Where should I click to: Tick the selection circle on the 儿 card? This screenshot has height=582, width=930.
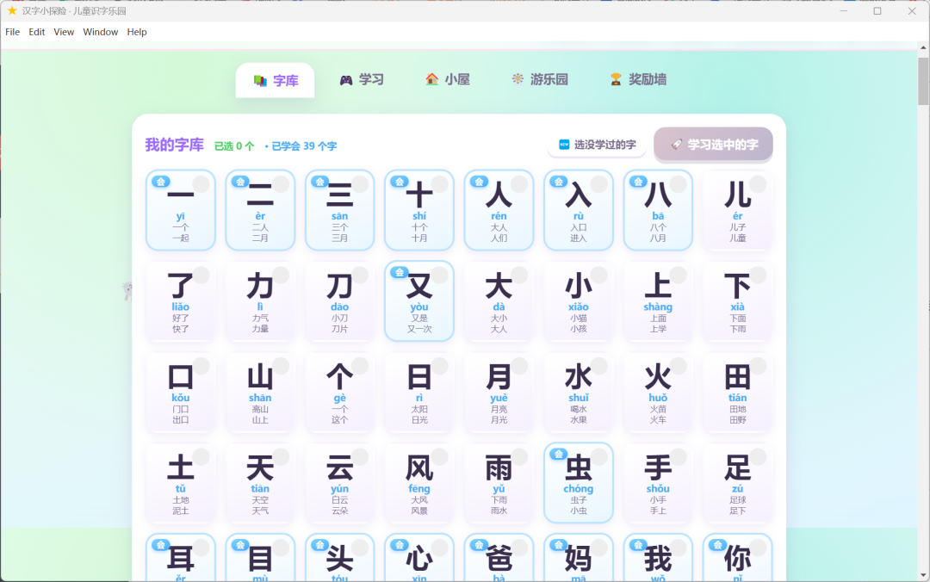(758, 184)
